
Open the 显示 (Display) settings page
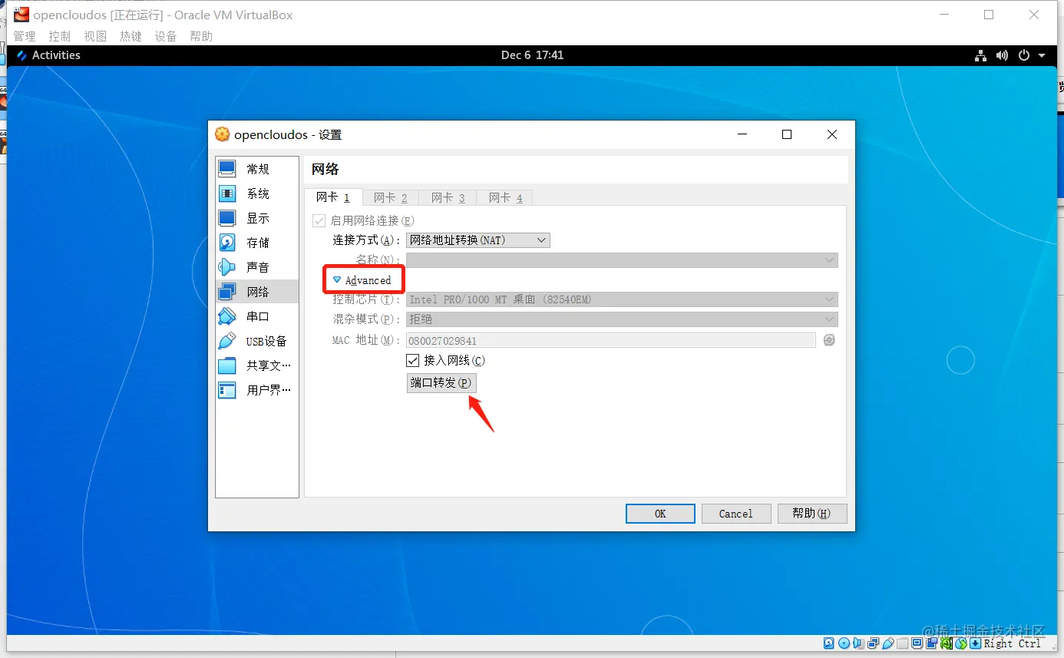point(256,218)
